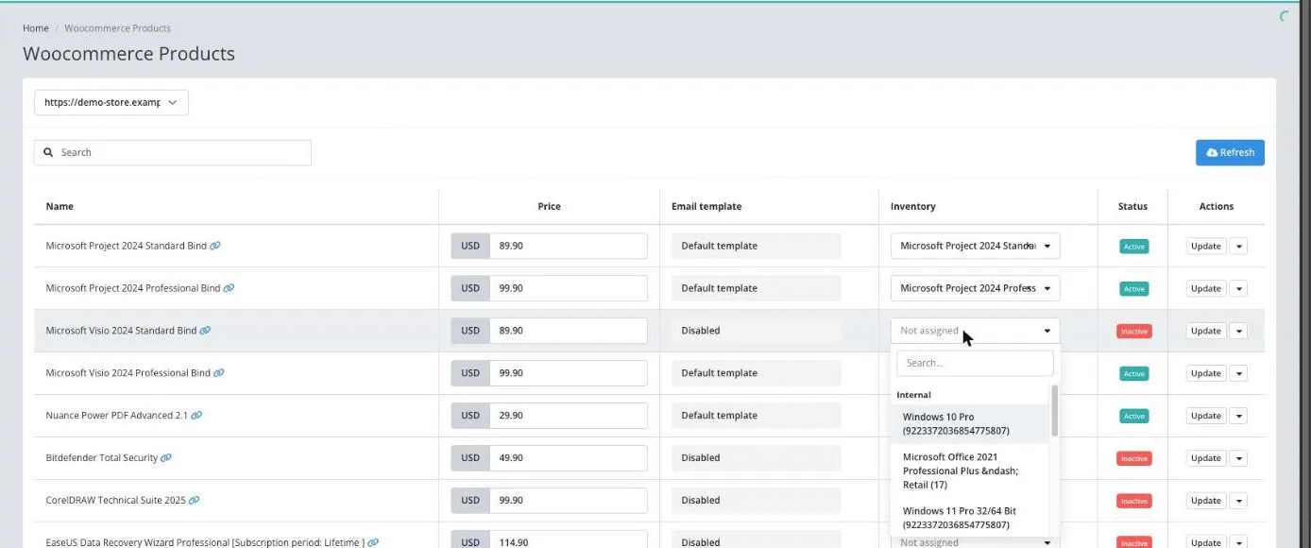Open inventory dropdown for Microsoft Project 2024 Professional
The image size is (1311, 548).
975,288
